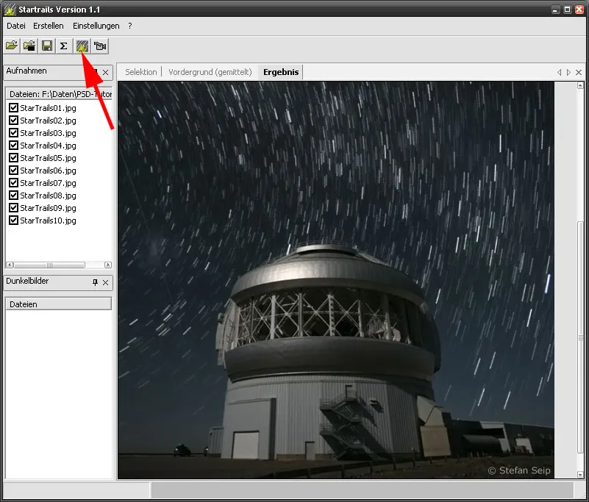Pin the Dunkelbilder panel
589x502 pixels.
click(93, 282)
